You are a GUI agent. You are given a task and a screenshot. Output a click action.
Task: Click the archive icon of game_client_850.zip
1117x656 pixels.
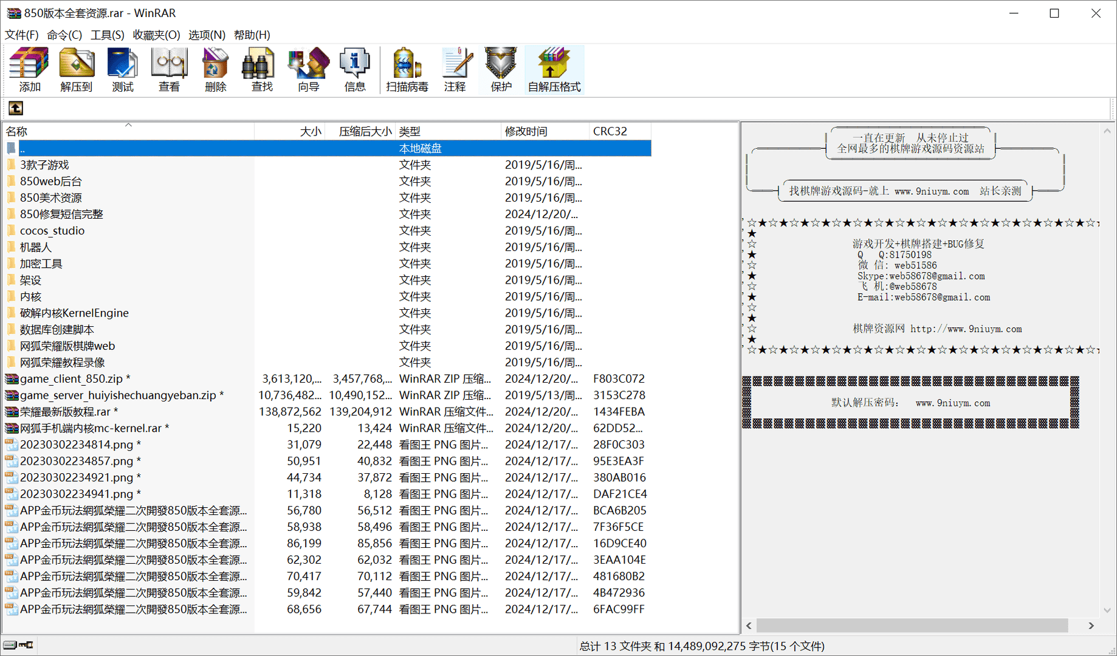pos(12,378)
